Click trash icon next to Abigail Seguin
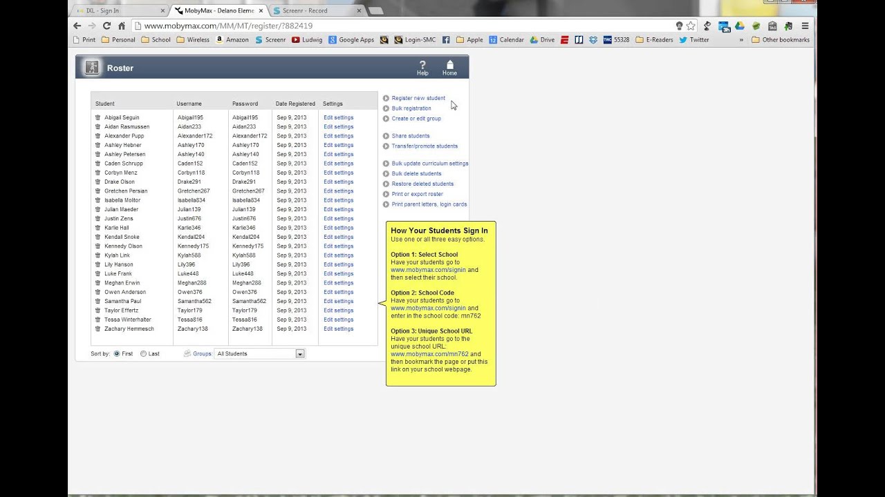The height and width of the screenshot is (497, 885). pyautogui.click(x=97, y=117)
